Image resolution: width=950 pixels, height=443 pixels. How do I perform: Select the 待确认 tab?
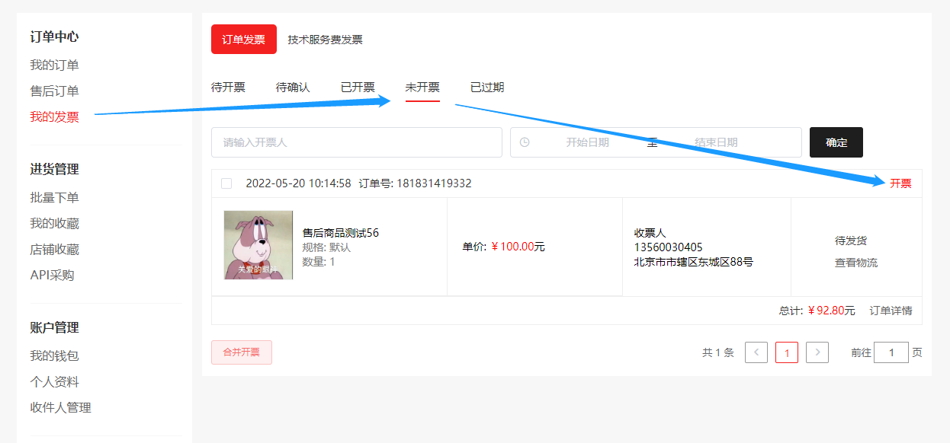pos(293,88)
